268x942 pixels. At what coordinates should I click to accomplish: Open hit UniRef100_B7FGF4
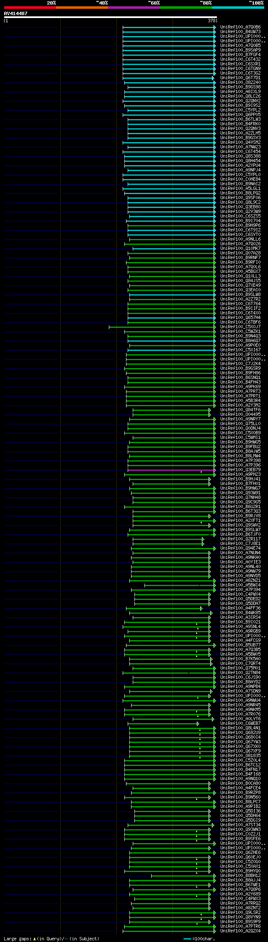[240, 55]
